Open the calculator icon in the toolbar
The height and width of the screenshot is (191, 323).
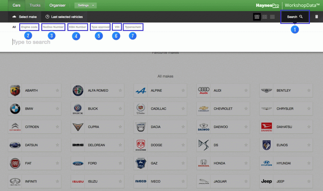(x=317, y=17)
